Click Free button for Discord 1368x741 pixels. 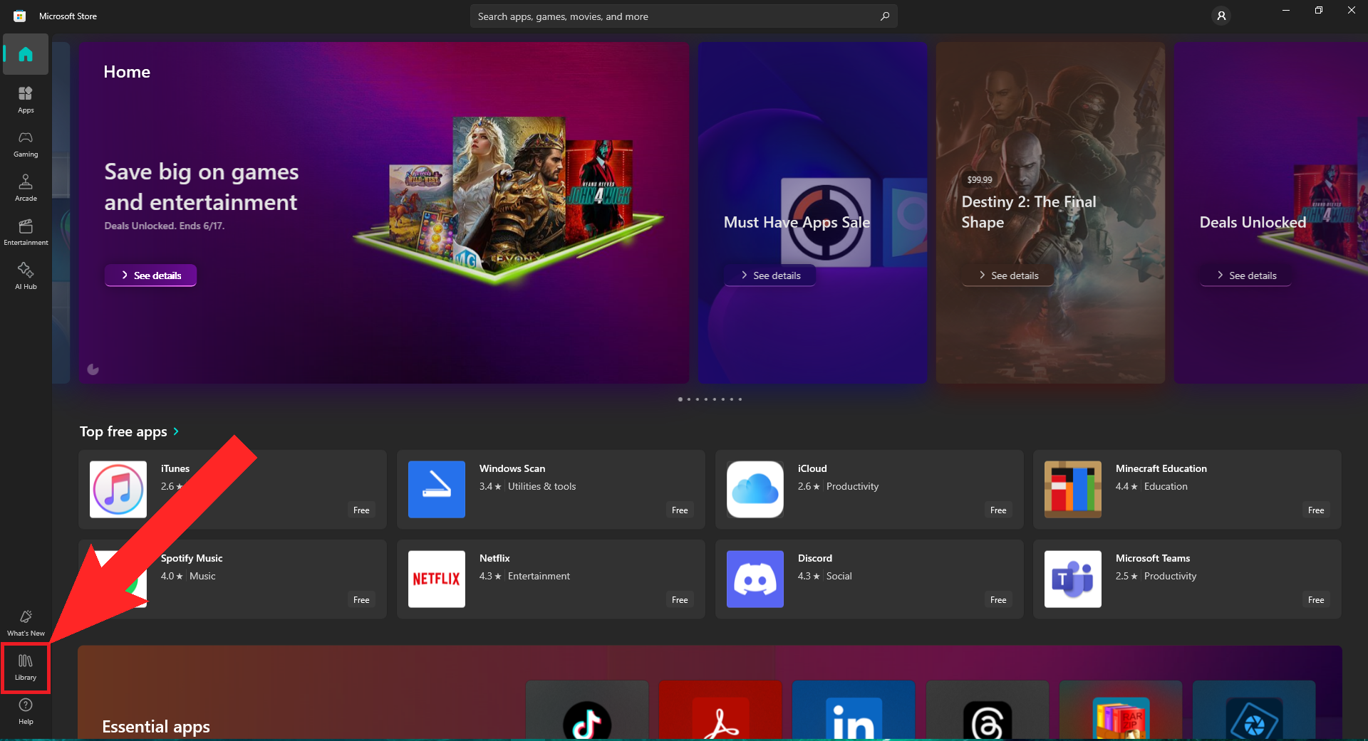pyautogui.click(x=998, y=600)
